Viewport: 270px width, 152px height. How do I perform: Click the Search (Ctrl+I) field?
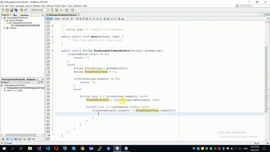[x=252, y=5]
